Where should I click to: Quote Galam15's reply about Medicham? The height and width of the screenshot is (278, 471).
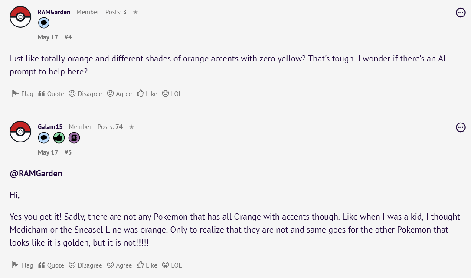coord(51,265)
